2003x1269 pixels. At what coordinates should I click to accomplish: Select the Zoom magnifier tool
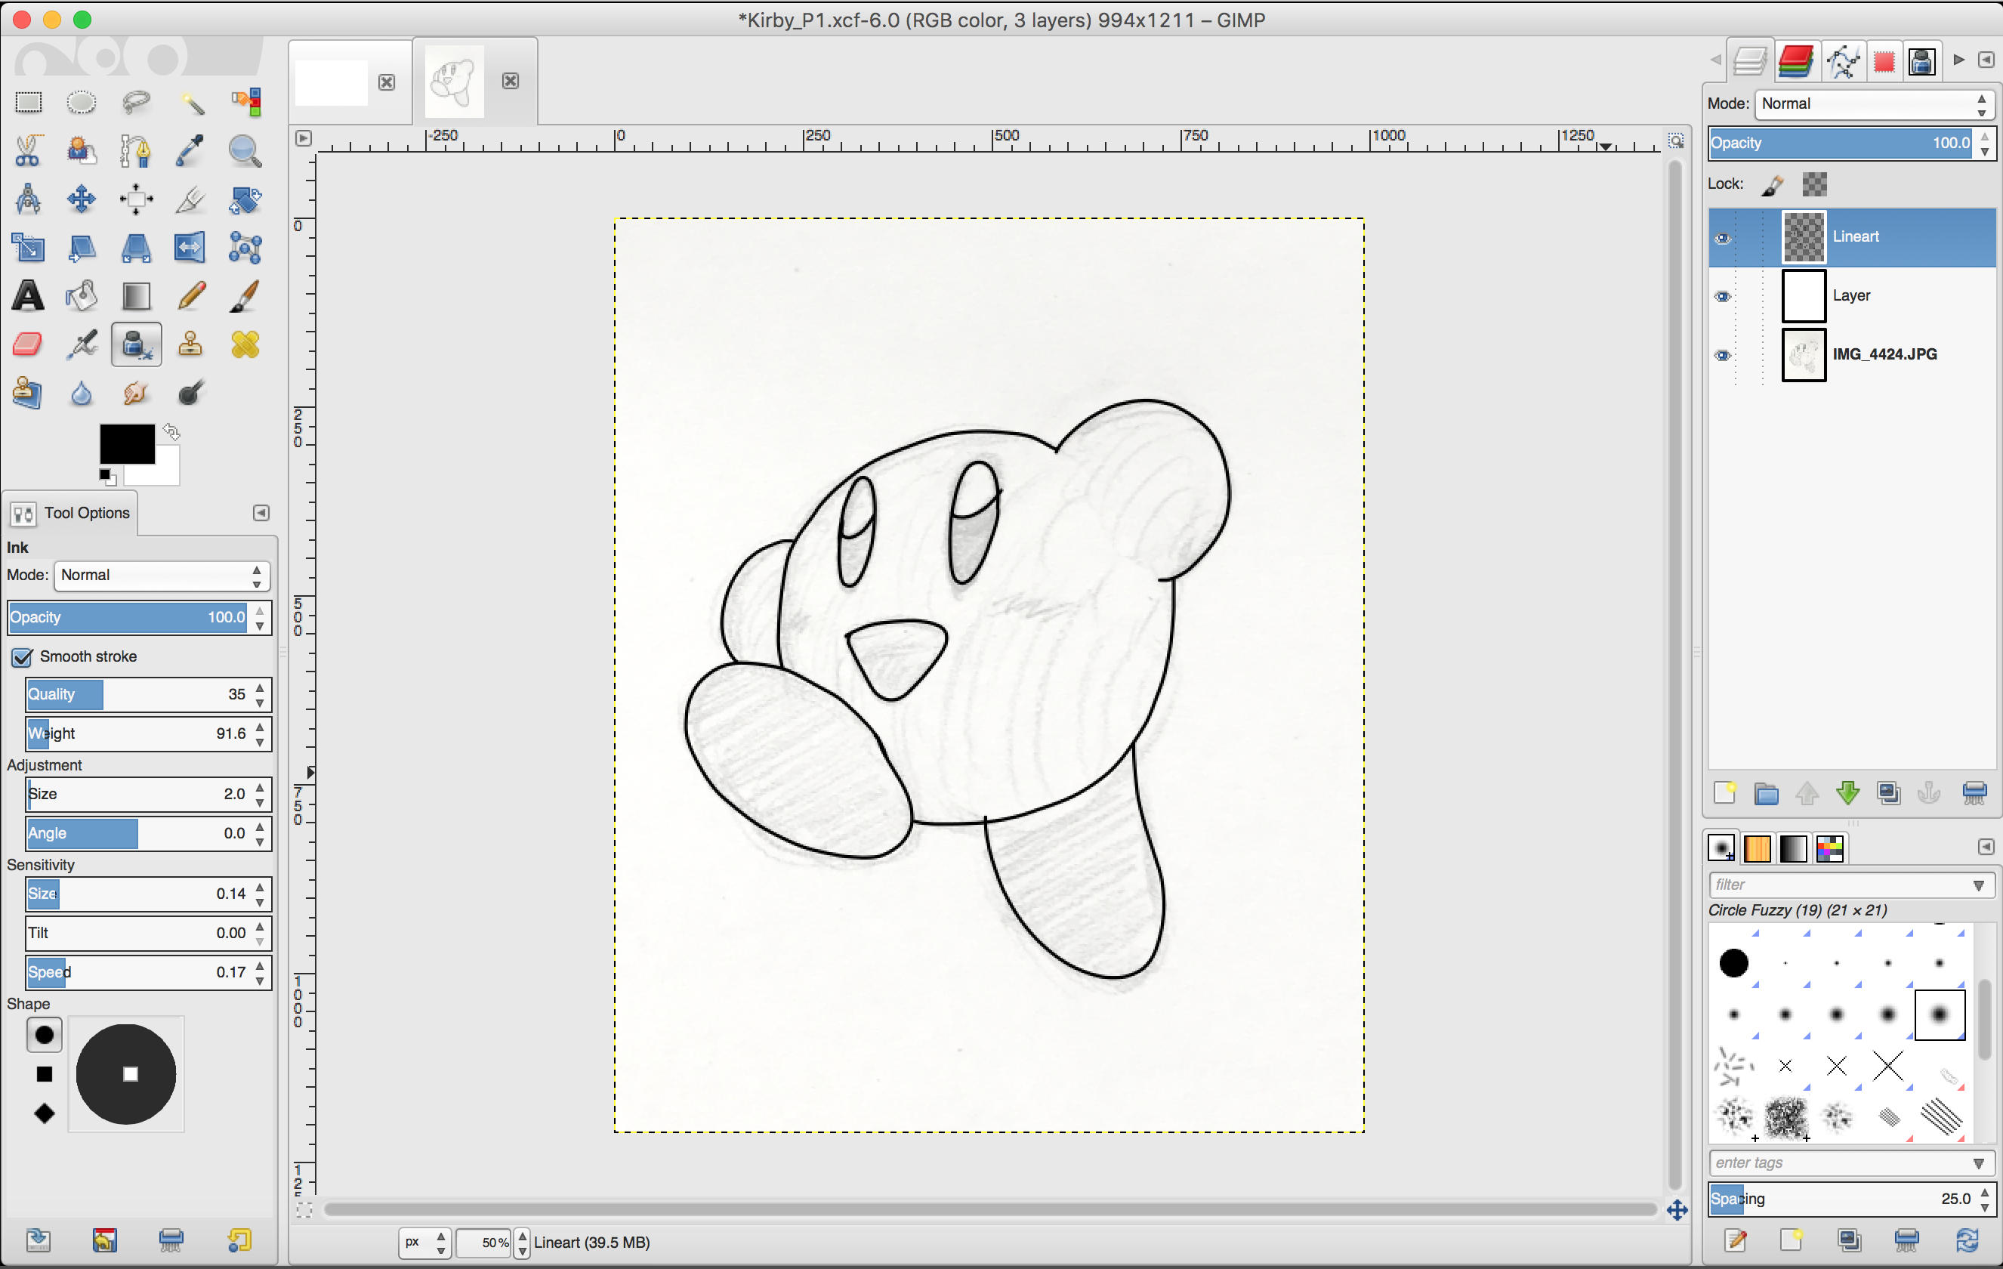click(245, 150)
